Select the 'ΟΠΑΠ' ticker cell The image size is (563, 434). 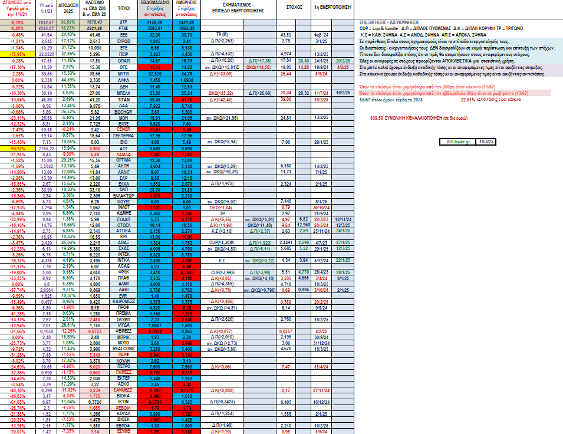pos(124,61)
